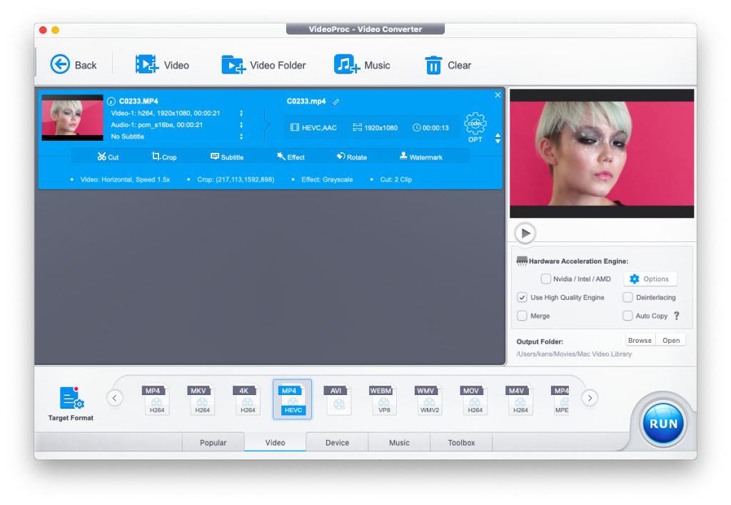Screen dimensions: 731x505
Task: Click the output path /Users/kans/Movies/Mac Video Library
Action: point(574,354)
